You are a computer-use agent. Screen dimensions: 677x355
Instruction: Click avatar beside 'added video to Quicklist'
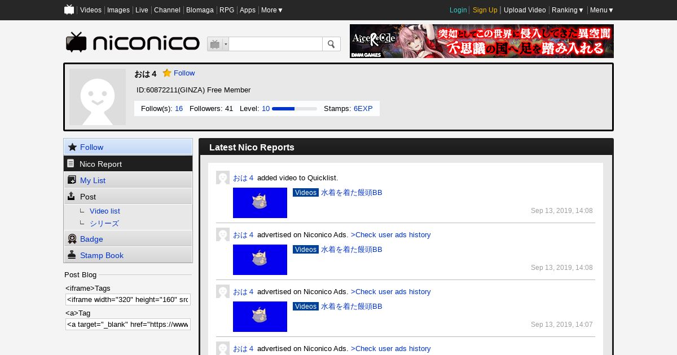[223, 177]
